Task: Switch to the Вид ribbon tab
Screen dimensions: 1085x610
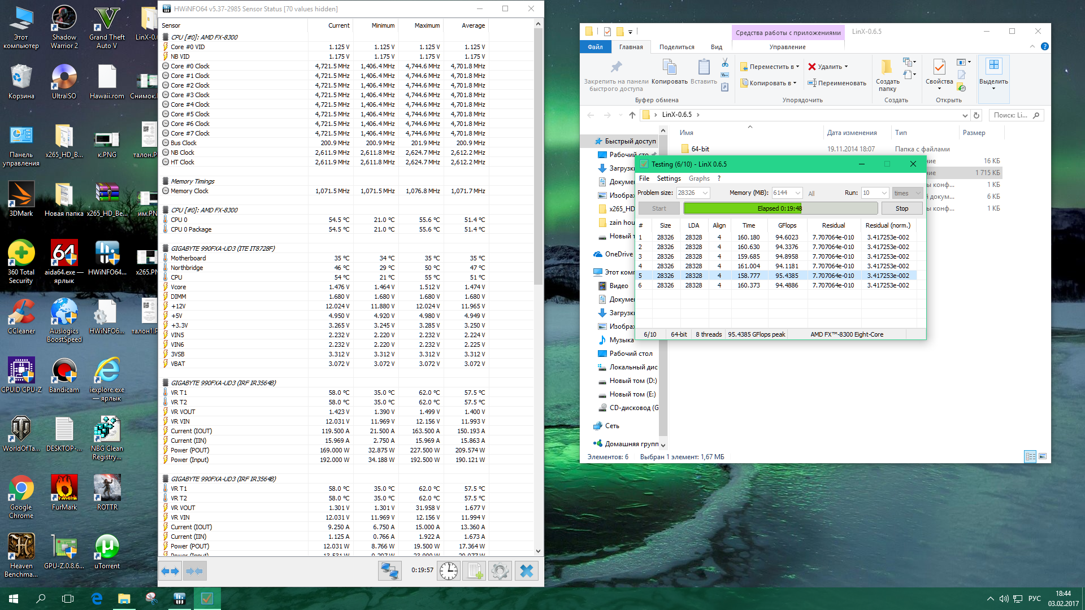Action: tap(716, 47)
